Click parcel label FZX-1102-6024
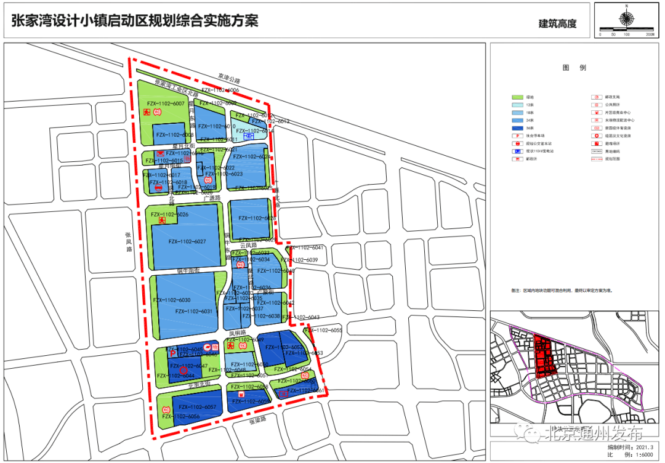 pos(251,156)
